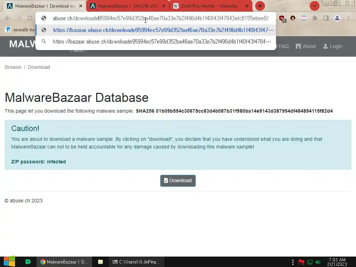Screen dimensions: 356x267
Task: Click inside the address bar URL
Action: [x=161, y=18]
